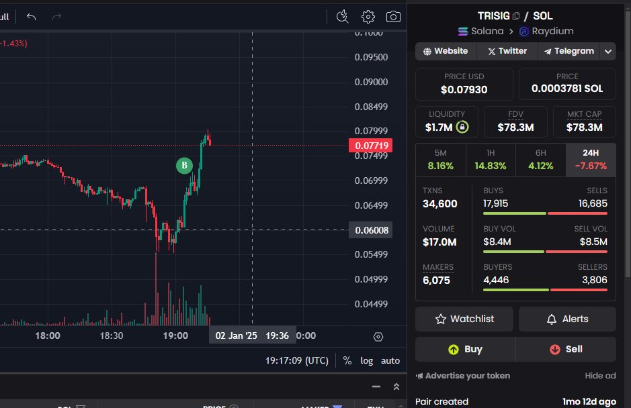Image resolution: width=631 pixels, height=408 pixels.
Task: Click the Solana chain link
Action: point(481,32)
